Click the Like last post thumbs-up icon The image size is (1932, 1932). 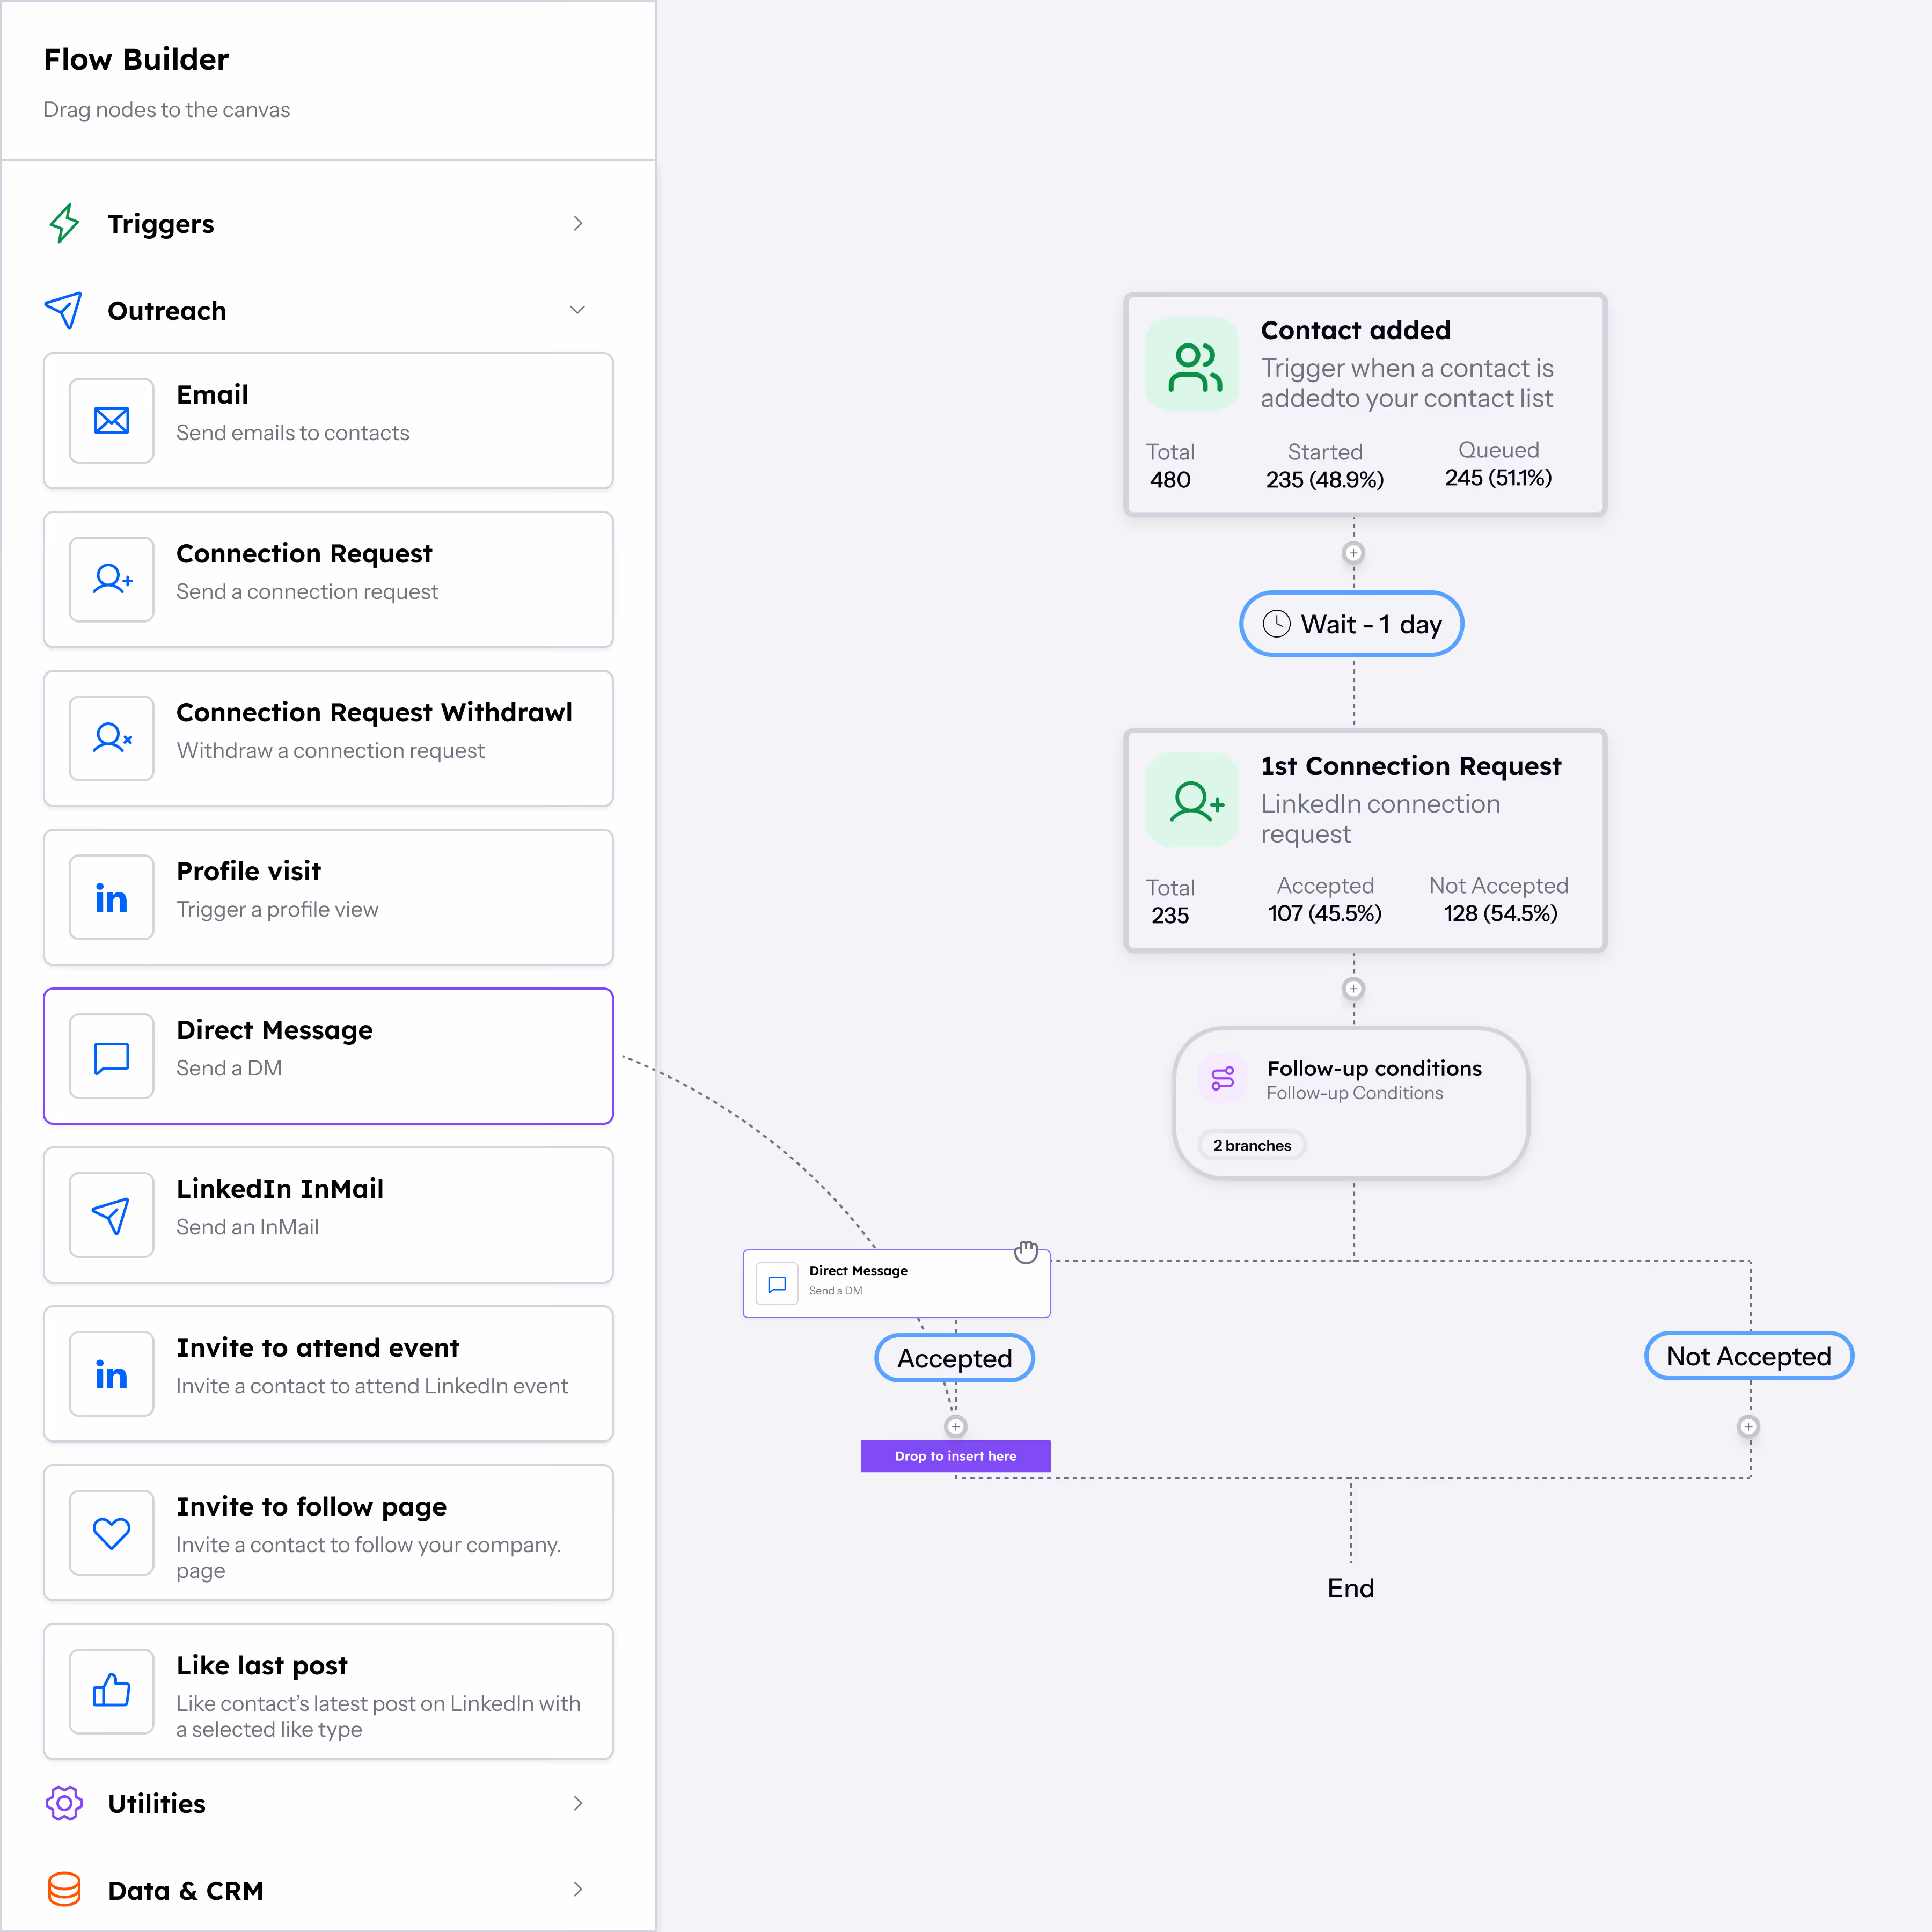[x=111, y=1691]
